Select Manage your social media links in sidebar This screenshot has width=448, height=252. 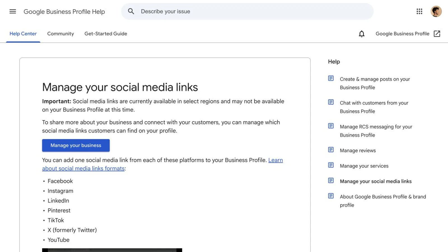[376, 181]
